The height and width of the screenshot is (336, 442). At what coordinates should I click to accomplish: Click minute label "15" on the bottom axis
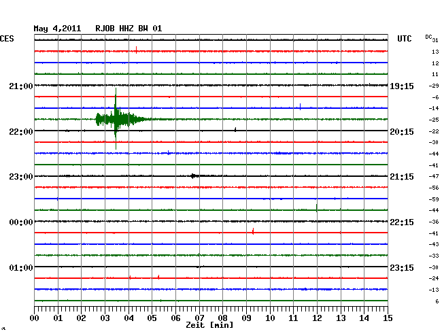(388, 318)
